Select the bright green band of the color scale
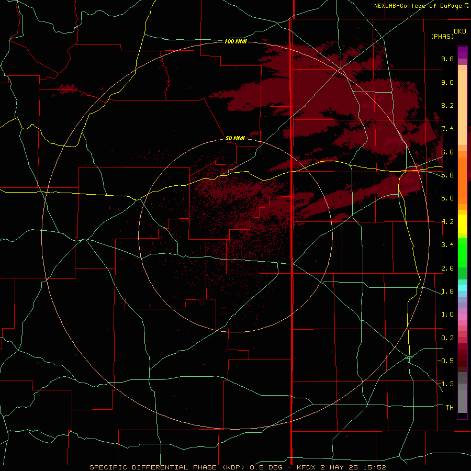The width and height of the screenshot is (471, 471). click(462, 253)
